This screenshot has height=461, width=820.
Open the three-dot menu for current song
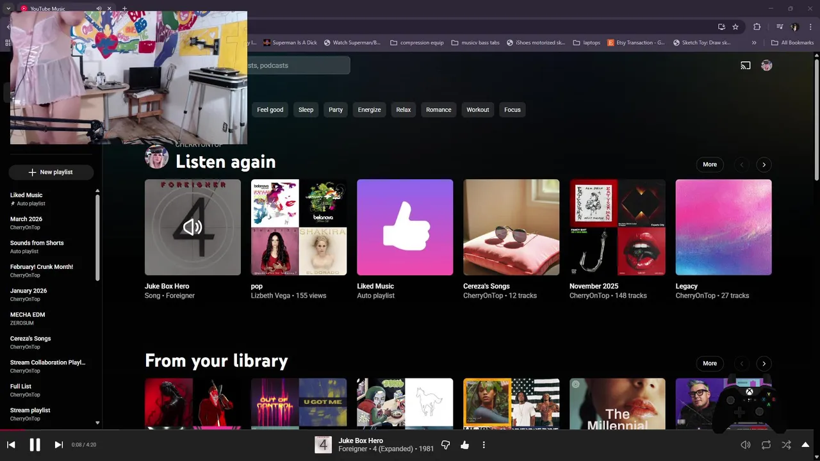click(x=484, y=444)
